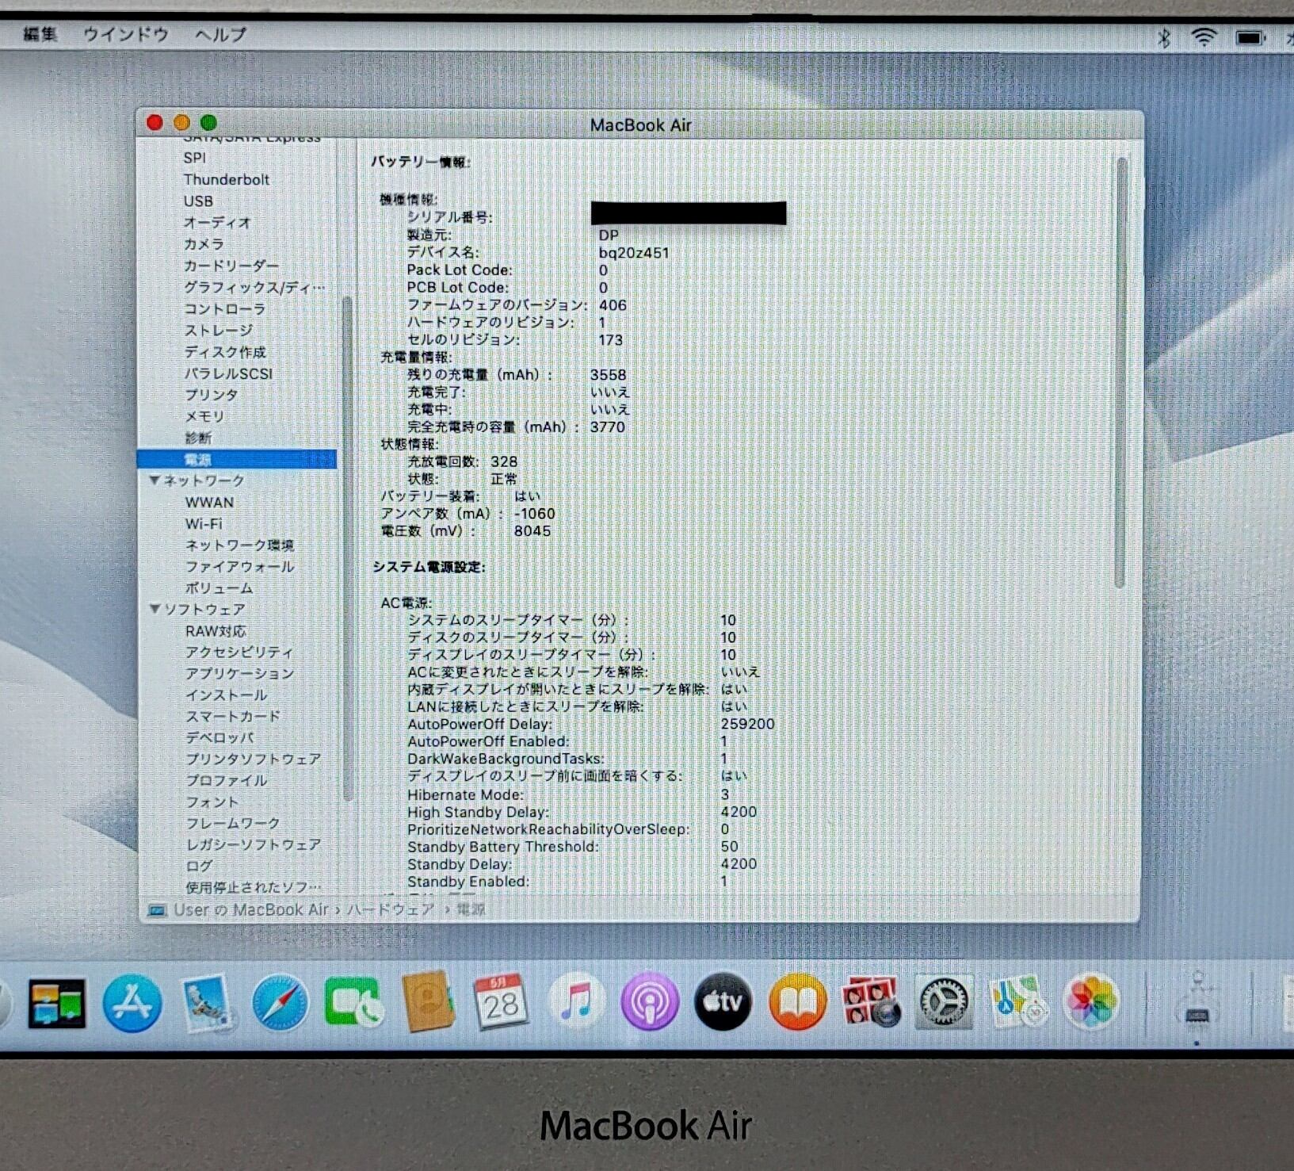Image resolution: width=1294 pixels, height=1171 pixels.
Task: Select フレームワーク in the sidebar
Action: [x=232, y=823]
